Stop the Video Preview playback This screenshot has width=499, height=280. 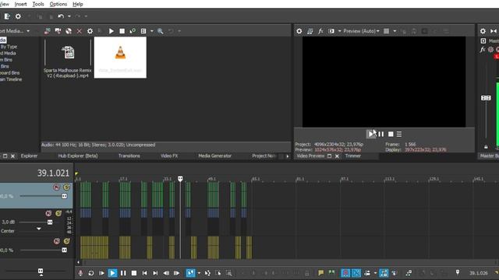pos(391,134)
